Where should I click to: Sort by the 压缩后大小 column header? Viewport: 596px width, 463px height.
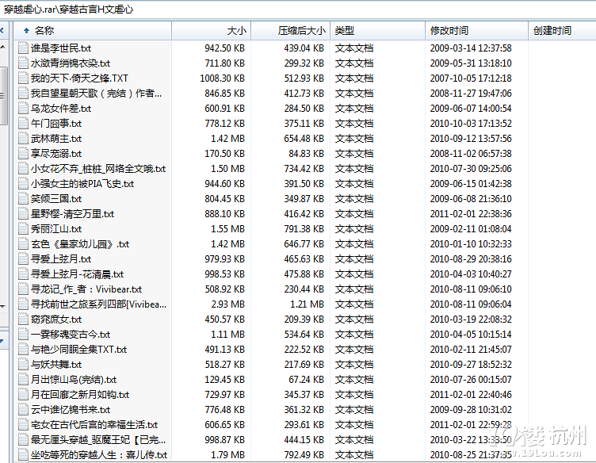pos(290,30)
